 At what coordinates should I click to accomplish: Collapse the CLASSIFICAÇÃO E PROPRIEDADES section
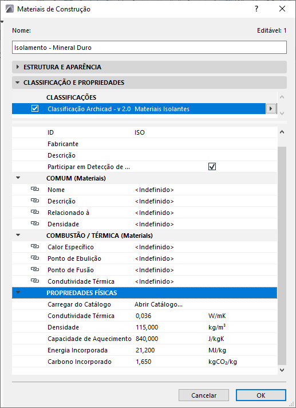pos(18,83)
